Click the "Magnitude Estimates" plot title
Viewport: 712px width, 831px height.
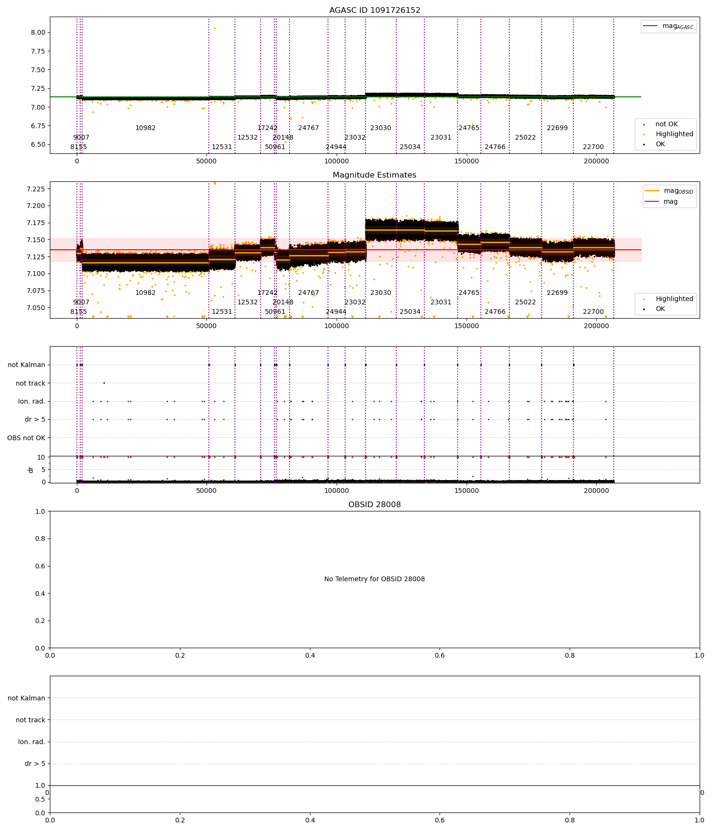click(x=375, y=175)
